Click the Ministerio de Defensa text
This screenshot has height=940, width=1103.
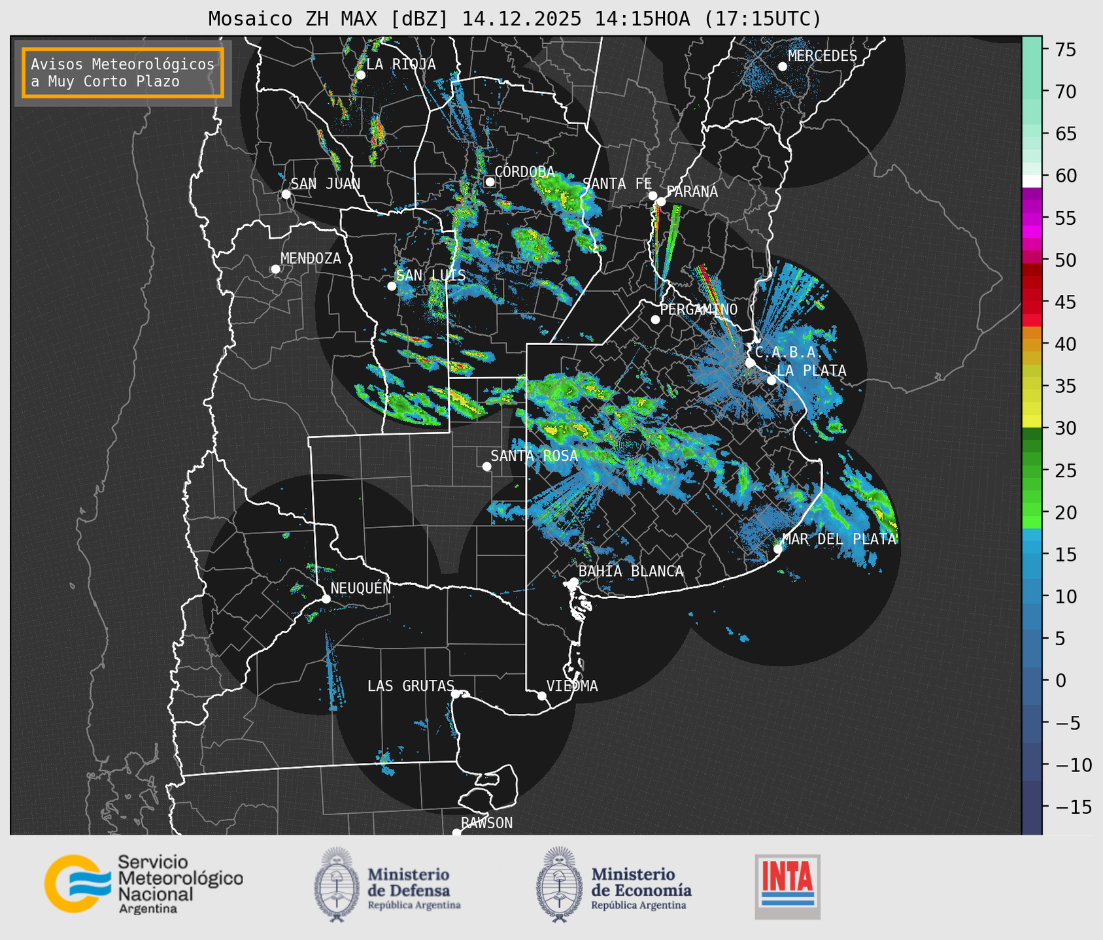414,888
